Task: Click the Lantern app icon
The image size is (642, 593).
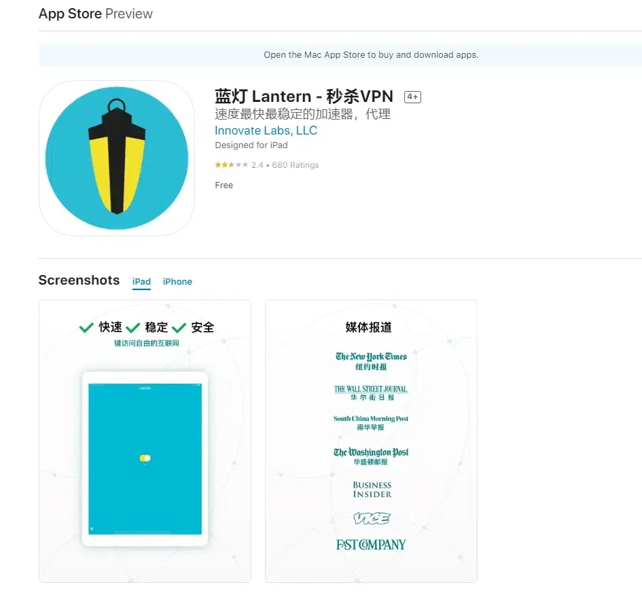Action: point(117,158)
